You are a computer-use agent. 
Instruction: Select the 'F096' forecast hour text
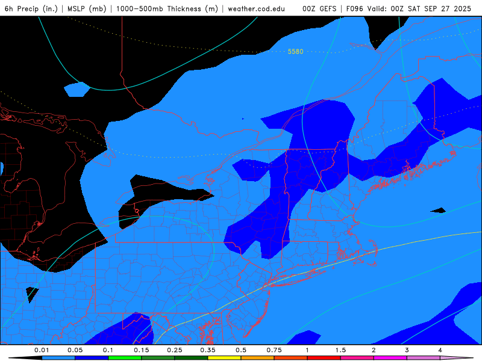(x=354, y=8)
